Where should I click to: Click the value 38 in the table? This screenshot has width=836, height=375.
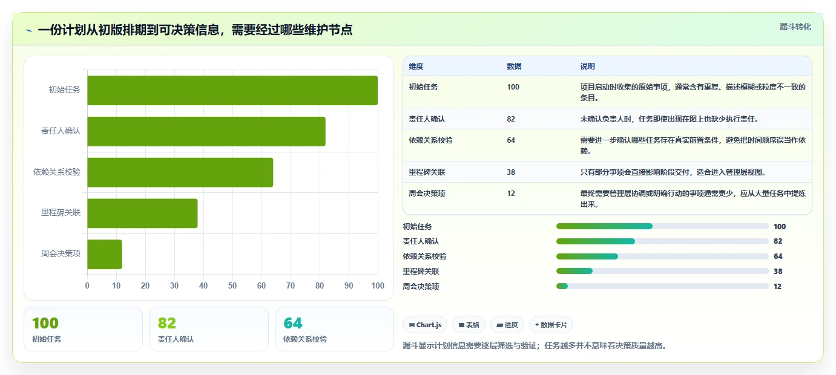click(511, 172)
